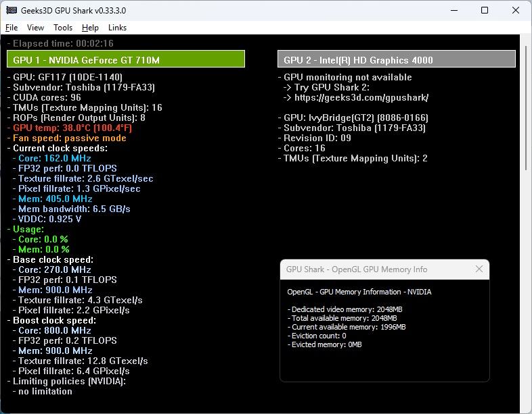Click the Base clock speed heading
This screenshot has height=414, width=532.
pos(50,259)
